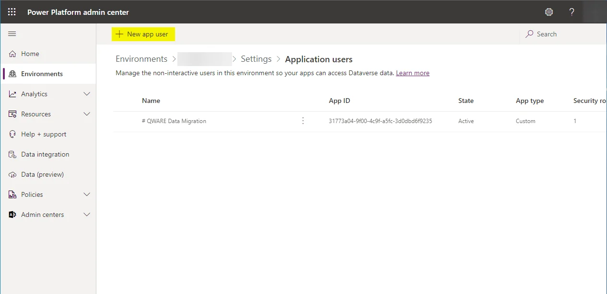Click the Application users breadcrumb heading
The image size is (607, 294).
click(x=319, y=59)
